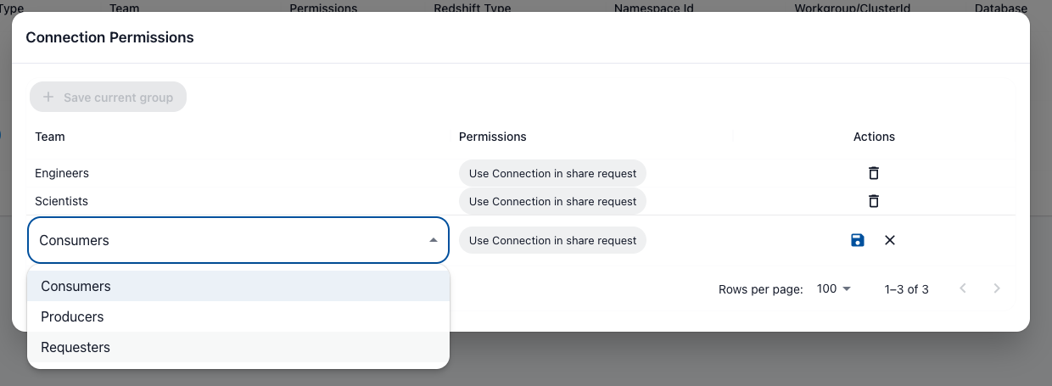
Task: Delete the Scientists team permission row
Action: [x=873, y=201]
